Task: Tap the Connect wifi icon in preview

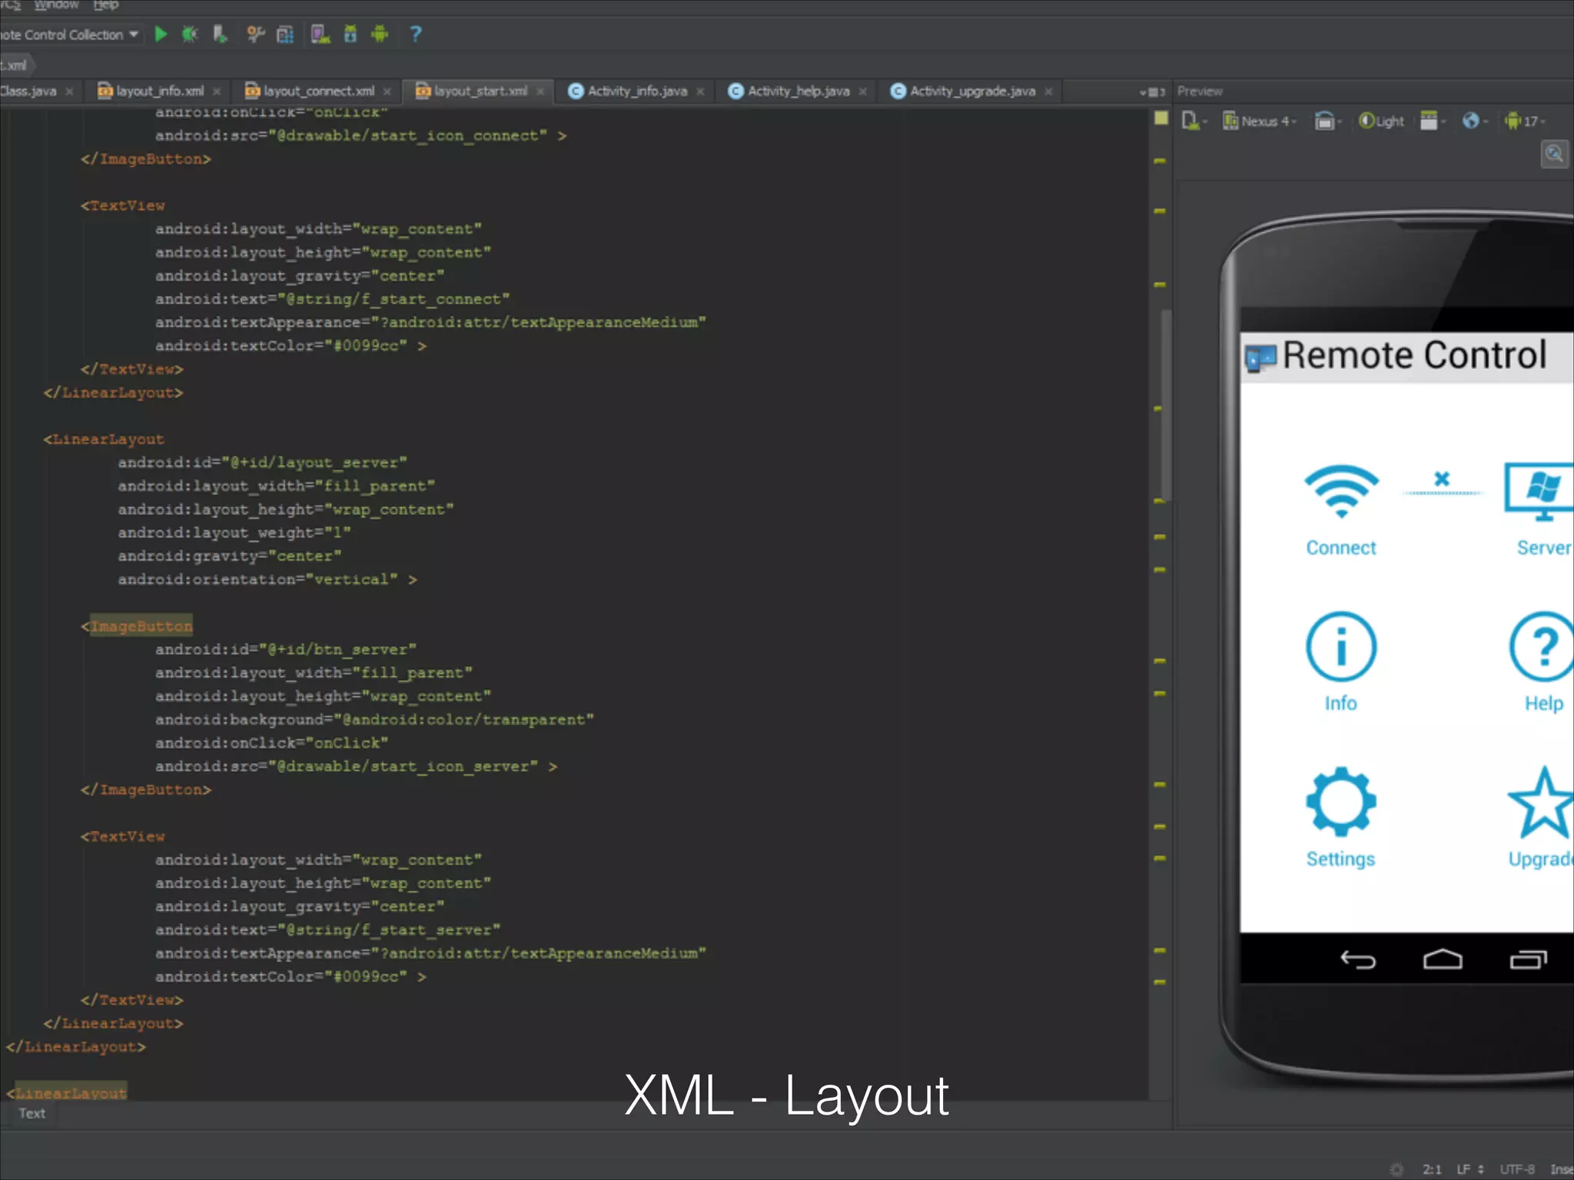Action: click(1341, 492)
